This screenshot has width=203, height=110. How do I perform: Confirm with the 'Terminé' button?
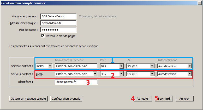[x=164, y=99]
